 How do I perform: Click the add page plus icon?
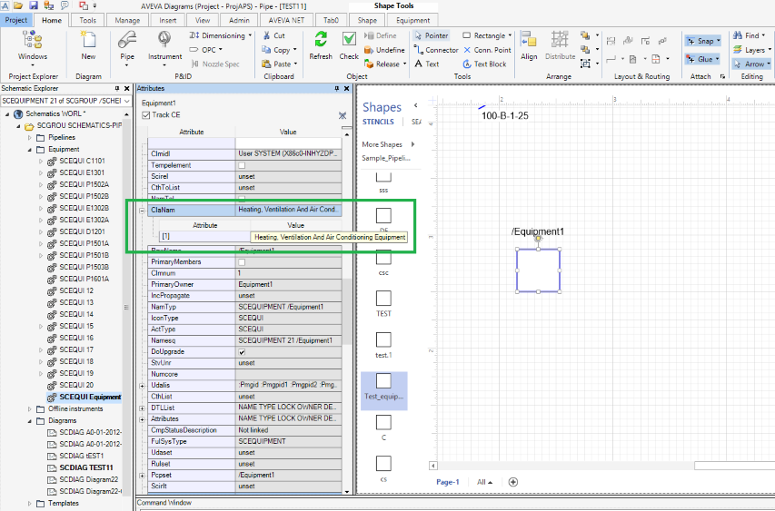coord(513,482)
